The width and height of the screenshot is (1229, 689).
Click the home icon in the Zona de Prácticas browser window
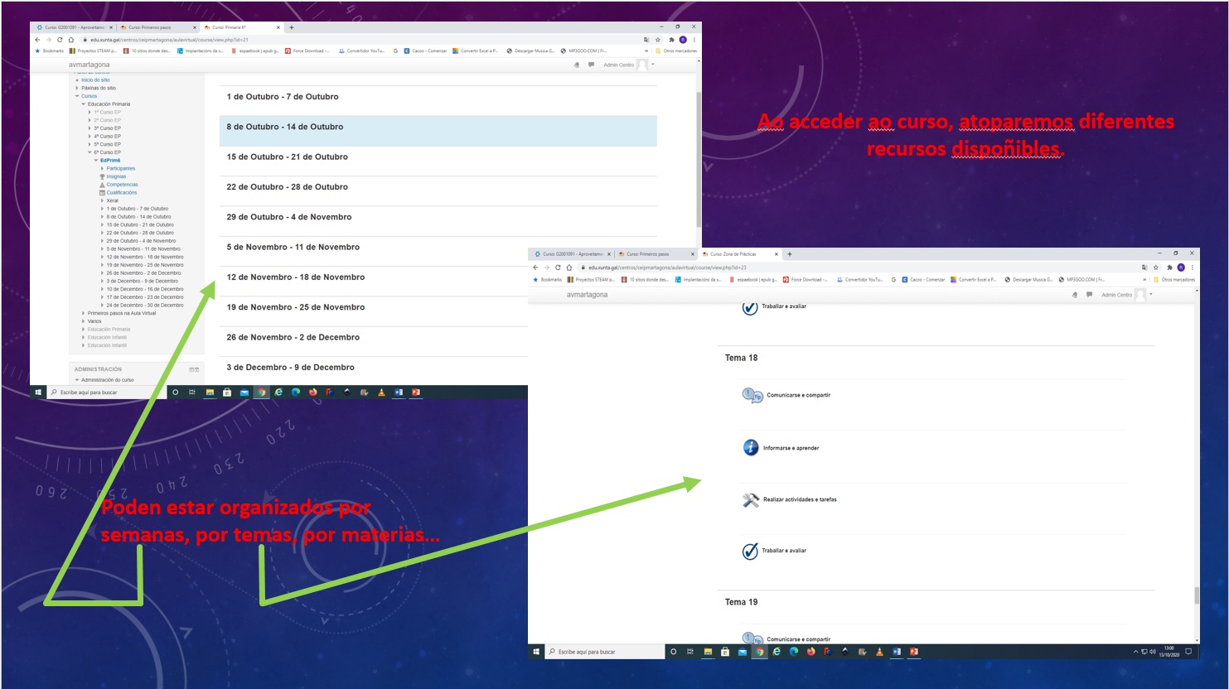pos(569,267)
